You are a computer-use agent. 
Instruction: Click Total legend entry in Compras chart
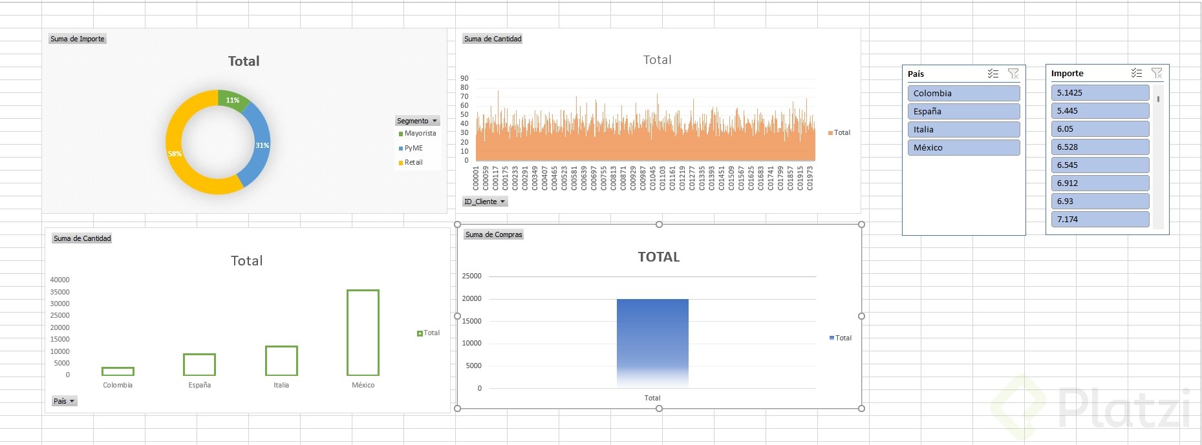coord(841,338)
